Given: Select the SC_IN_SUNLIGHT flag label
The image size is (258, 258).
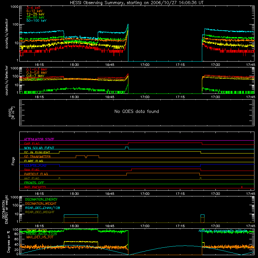Looking at the screenshot, I should pyautogui.click(x=37, y=152).
